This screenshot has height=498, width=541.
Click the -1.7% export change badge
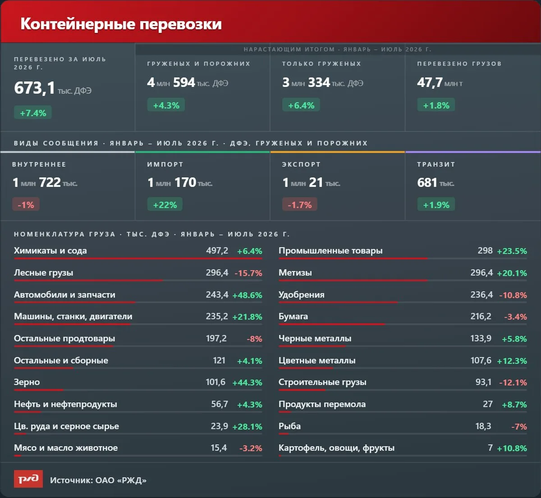[300, 204]
